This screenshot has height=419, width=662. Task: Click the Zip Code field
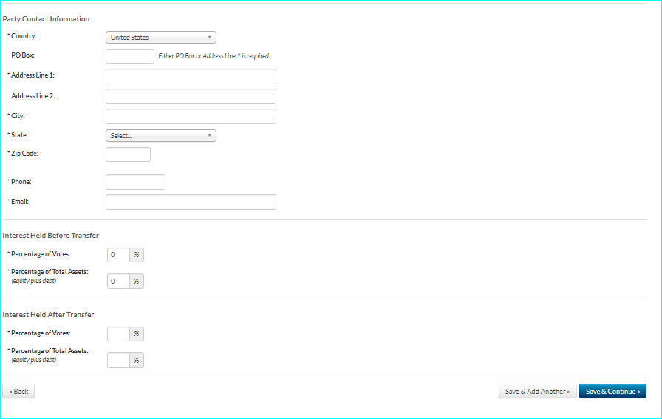tap(128, 154)
